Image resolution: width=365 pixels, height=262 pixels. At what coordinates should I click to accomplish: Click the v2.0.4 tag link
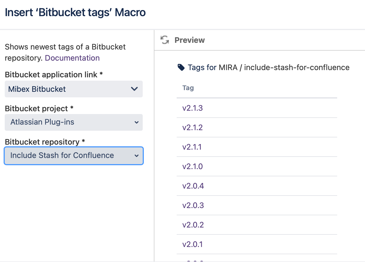coord(193,186)
